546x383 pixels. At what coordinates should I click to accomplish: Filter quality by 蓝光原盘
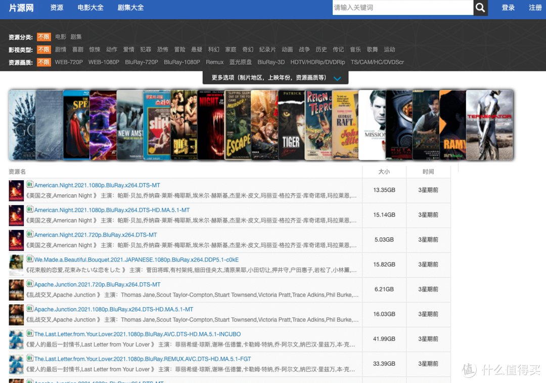click(241, 62)
